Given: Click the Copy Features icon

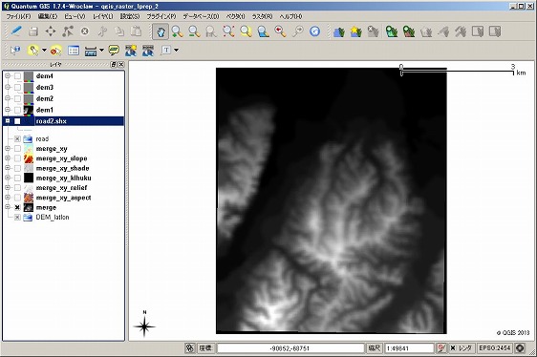Looking at the screenshot, I should pyautogui.click(x=119, y=31).
